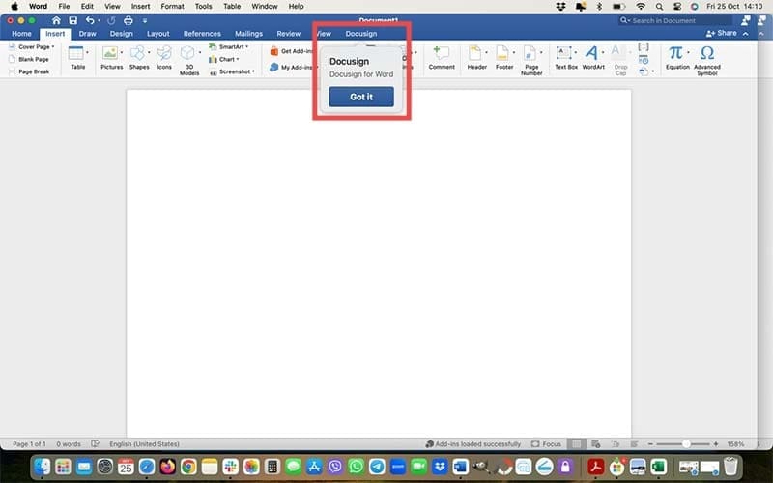Viewport: 773px width, 483px height.
Task: Expand the Cover Page dropdown
Action: 53,46
